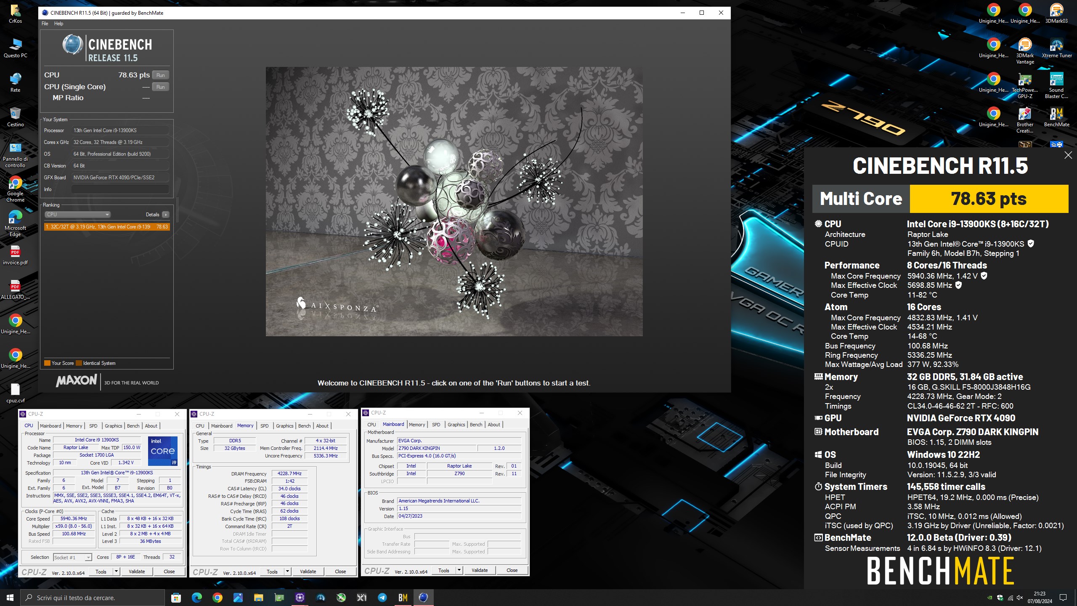This screenshot has width=1077, height=606.
Task: Open Microsoft Store from the taskbar
Action: coord(176,598)
